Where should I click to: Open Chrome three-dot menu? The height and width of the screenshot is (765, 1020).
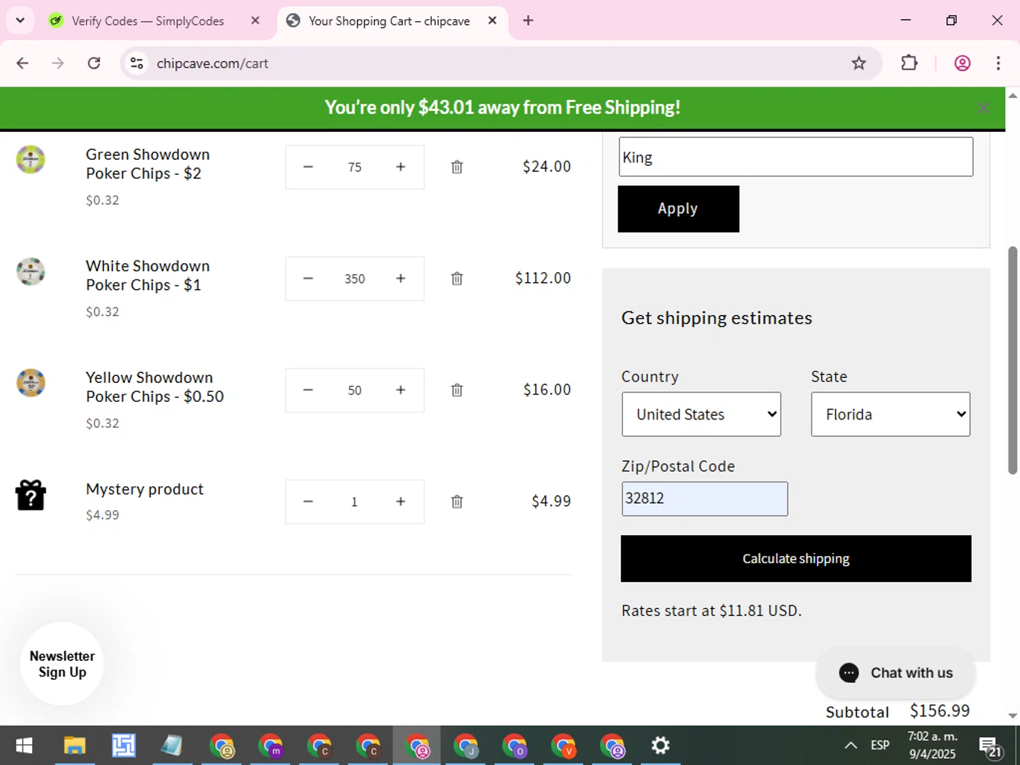pos(998,63)
